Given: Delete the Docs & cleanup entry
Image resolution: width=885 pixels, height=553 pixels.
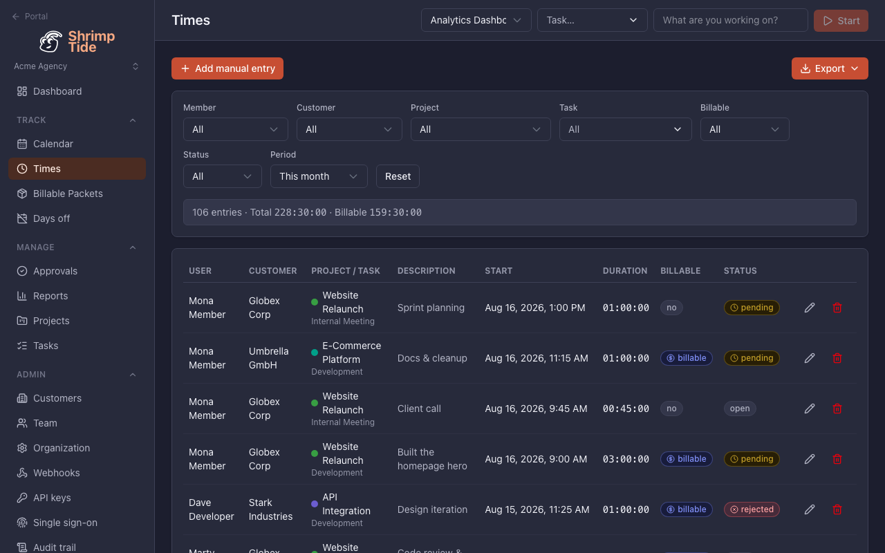Looking at the screenshot, I should point(837,358).
